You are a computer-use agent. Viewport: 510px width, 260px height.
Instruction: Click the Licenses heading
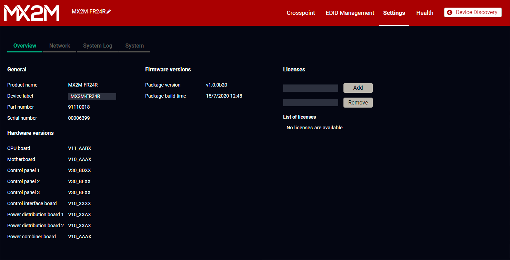[294, 69]
